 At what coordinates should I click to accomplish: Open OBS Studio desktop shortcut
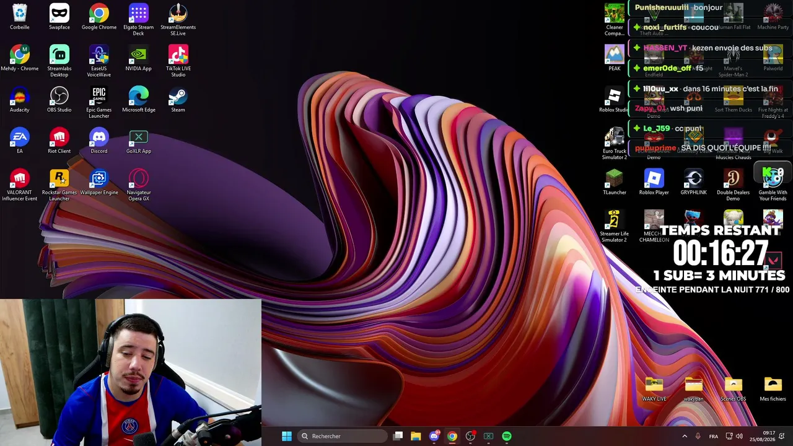point(59,100)
